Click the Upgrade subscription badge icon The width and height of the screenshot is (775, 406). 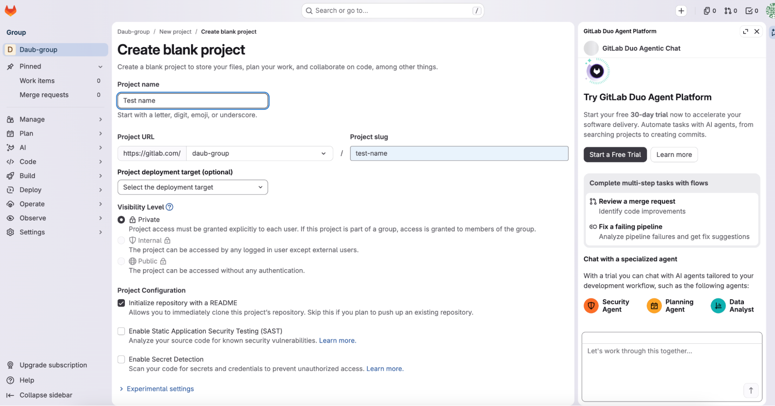coord(10,365)
